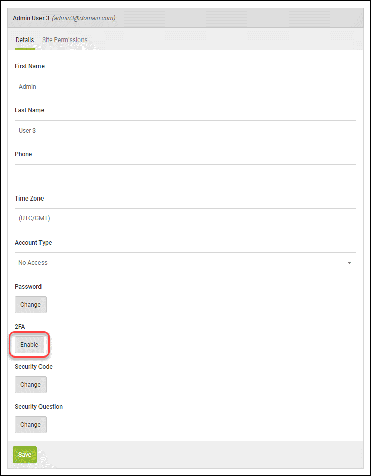Click Change button under Security Code
Screen dimensions: 371x476
(31, 385)
